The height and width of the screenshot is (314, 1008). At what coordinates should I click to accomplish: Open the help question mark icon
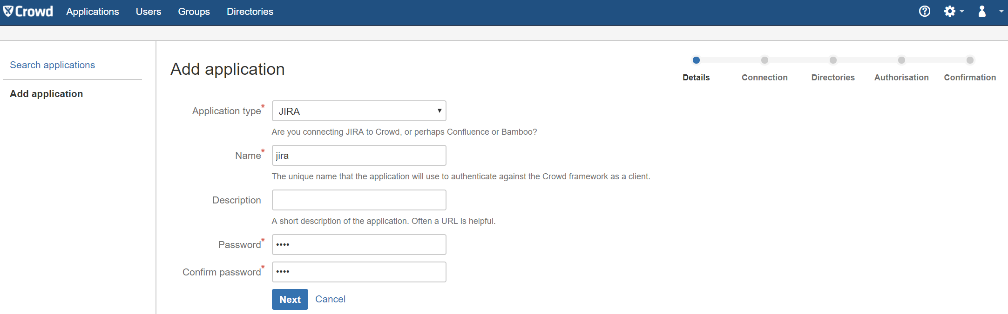[924, 11]
